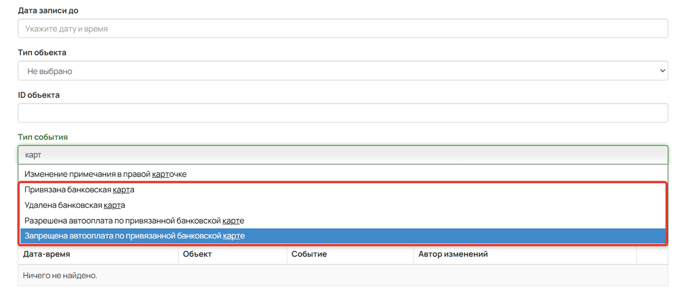Viewport: 697px width, 291px height.
Task: Click the 'Тип события' search box containing 'карт'
Action: point(343,155)
